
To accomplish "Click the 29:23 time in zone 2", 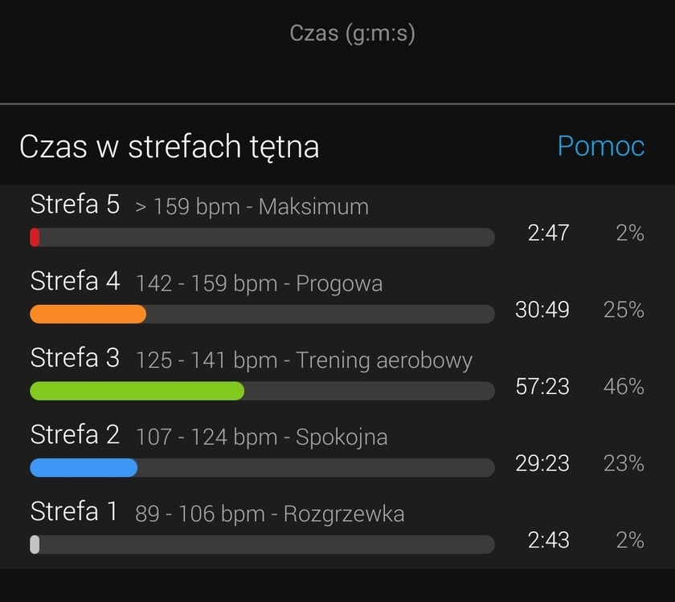I will point(542,464).
